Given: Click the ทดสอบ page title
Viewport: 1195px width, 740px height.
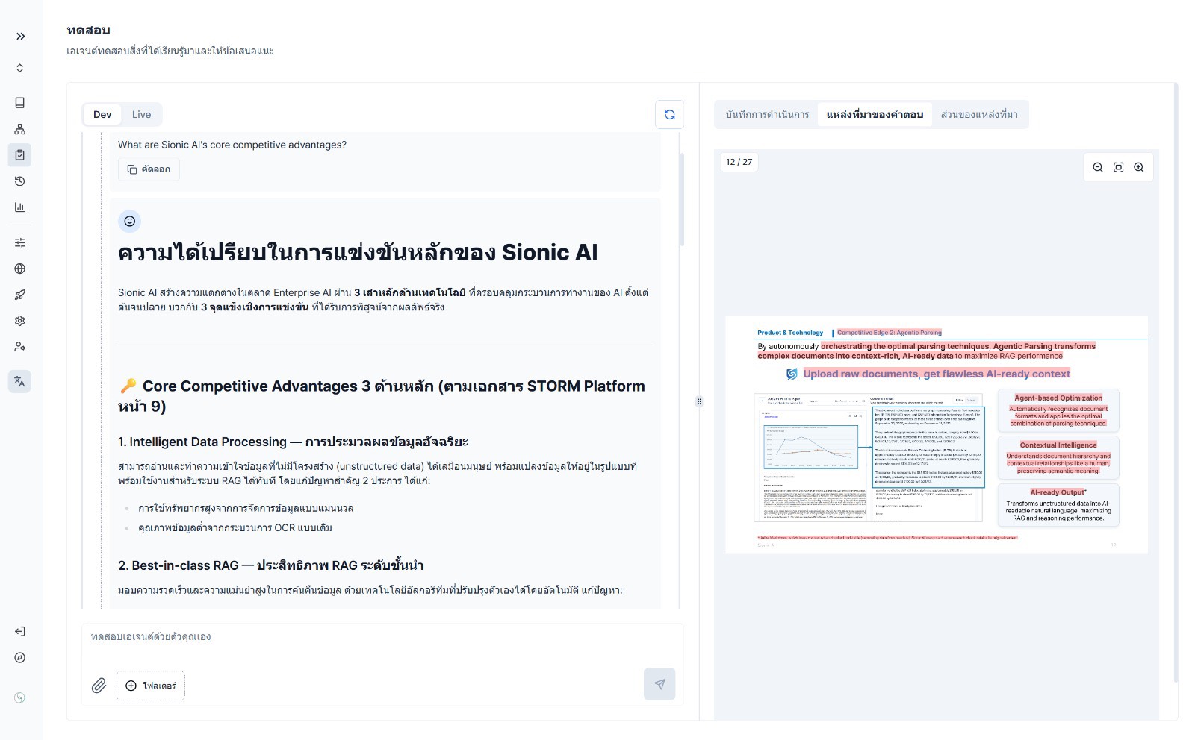Looking at the screenshot, I should [x=88, y=30].
